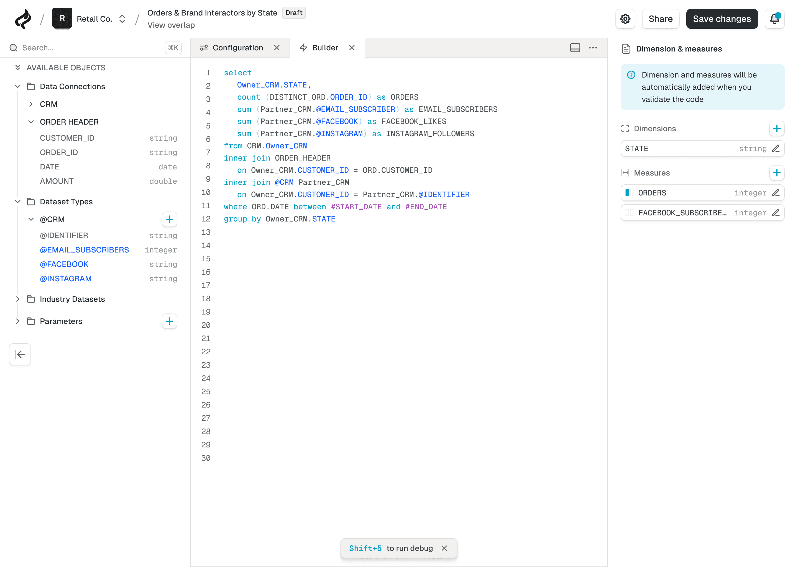Collapse the Available Objects section
Screen dimensions: 798x567
click(x=17, y=67)
